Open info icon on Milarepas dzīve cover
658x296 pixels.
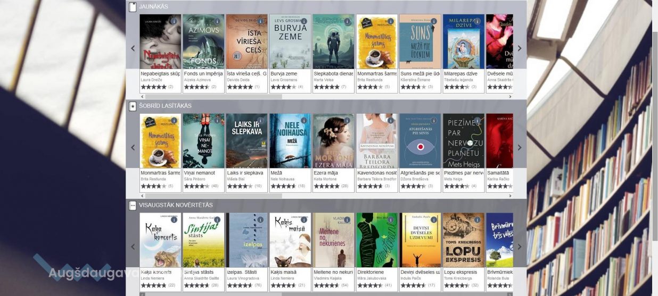pos(478,22)
